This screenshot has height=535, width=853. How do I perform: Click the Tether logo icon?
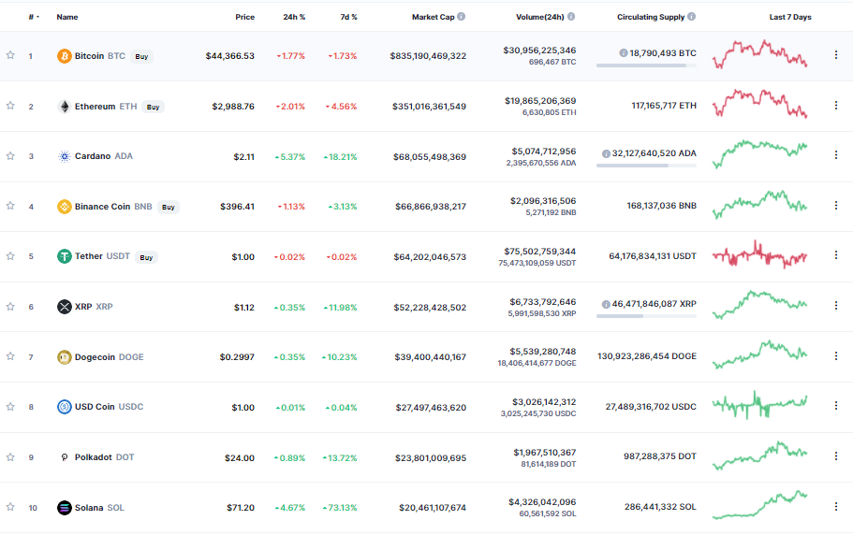click(65, 256)
